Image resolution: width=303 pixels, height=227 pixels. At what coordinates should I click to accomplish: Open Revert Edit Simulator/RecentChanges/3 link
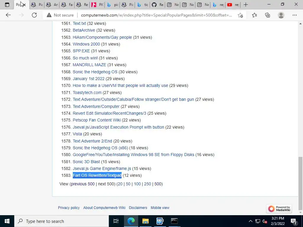[x=109, y=113]
